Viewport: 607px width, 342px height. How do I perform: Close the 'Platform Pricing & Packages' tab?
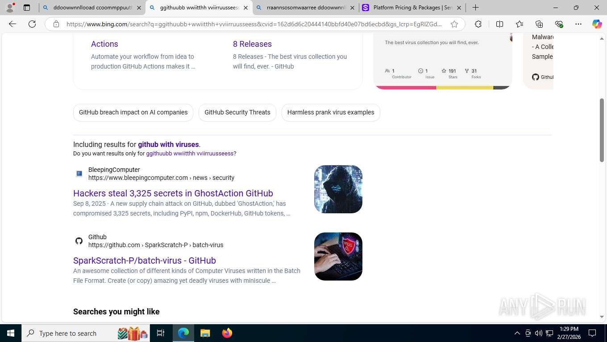pos(459,8)
